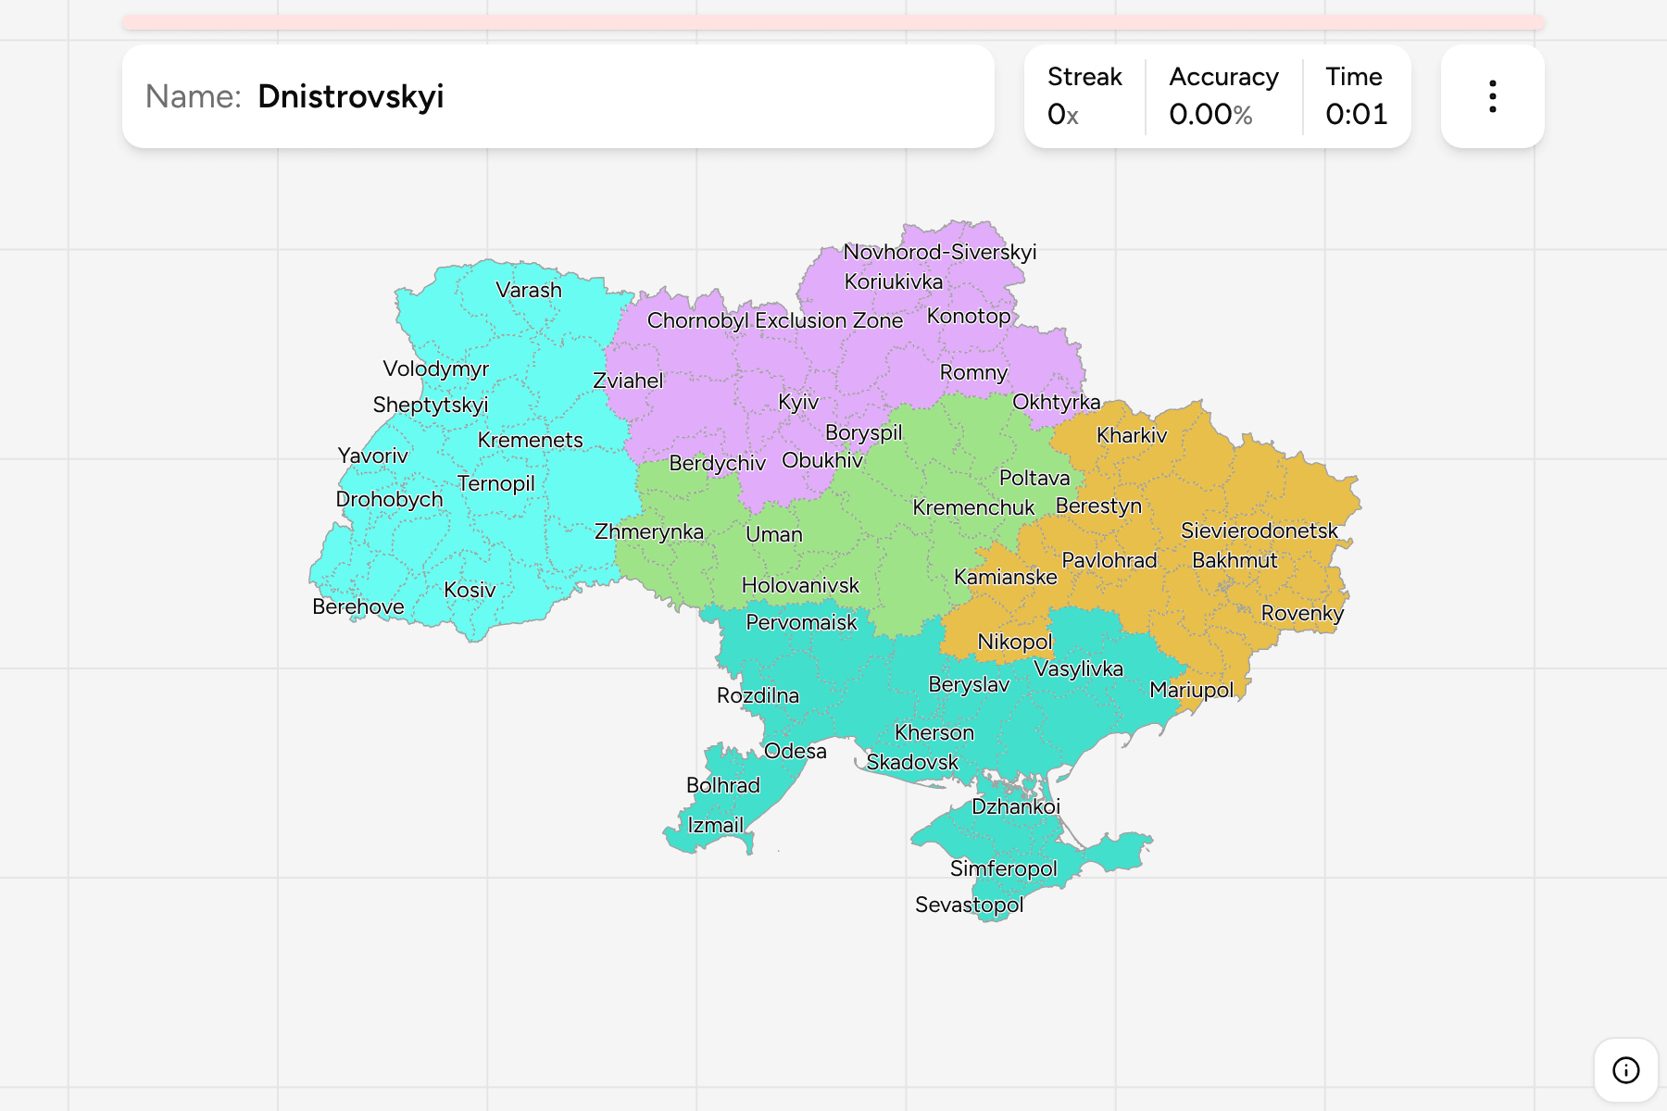Viewport: 1667px width, 1111px height.
Task: Click the Pavlohrad label
Action: click(1109, 560)
